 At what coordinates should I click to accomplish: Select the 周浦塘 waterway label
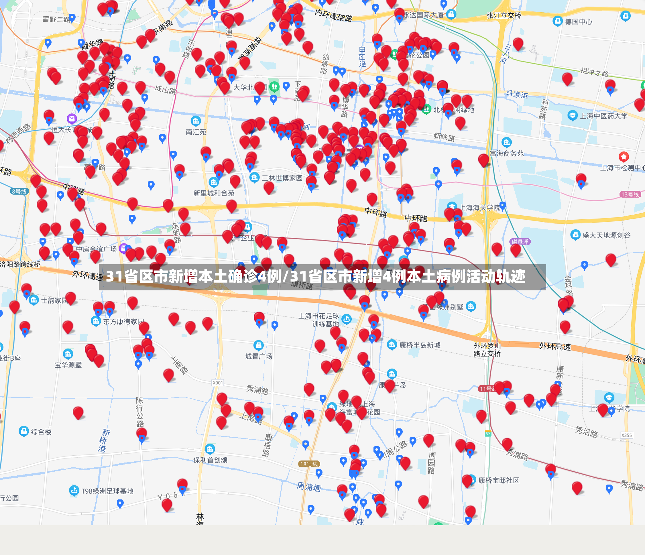click(x=309, y=487)
